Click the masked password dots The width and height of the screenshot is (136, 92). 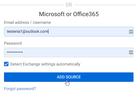pyautogui.click(x=15, y=52)
